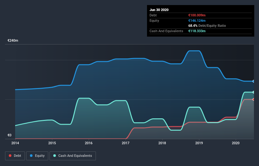Click the 2017 x-axis label
The image size is (259, 166).
(x=126, y=143)
